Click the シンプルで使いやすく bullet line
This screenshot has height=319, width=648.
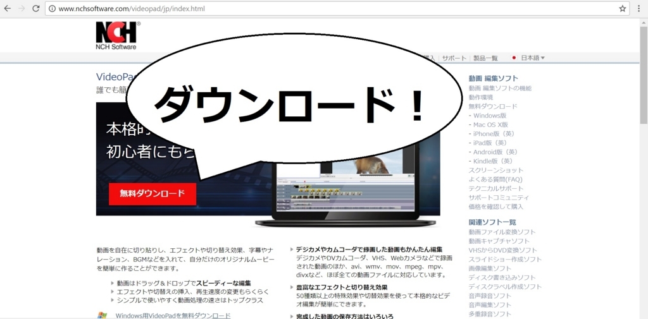pos(190,301)
